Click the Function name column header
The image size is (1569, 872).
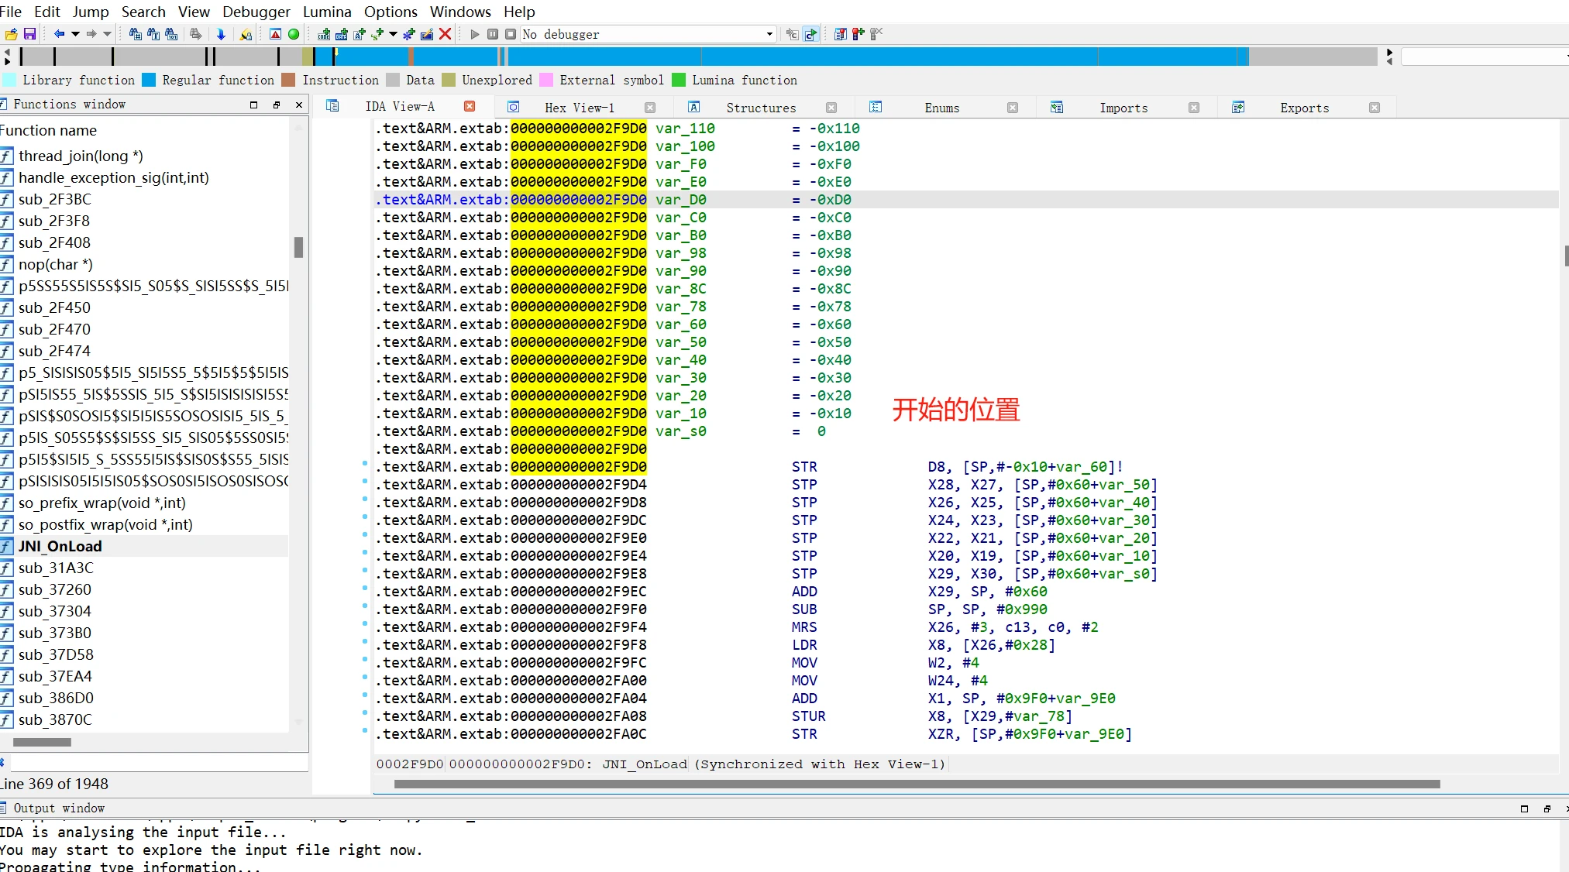[x=50, y=130]
